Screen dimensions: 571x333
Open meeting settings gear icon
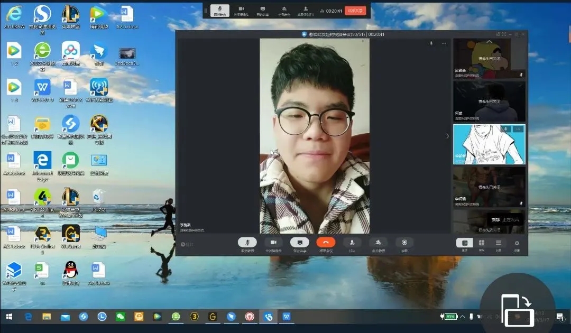517,243
